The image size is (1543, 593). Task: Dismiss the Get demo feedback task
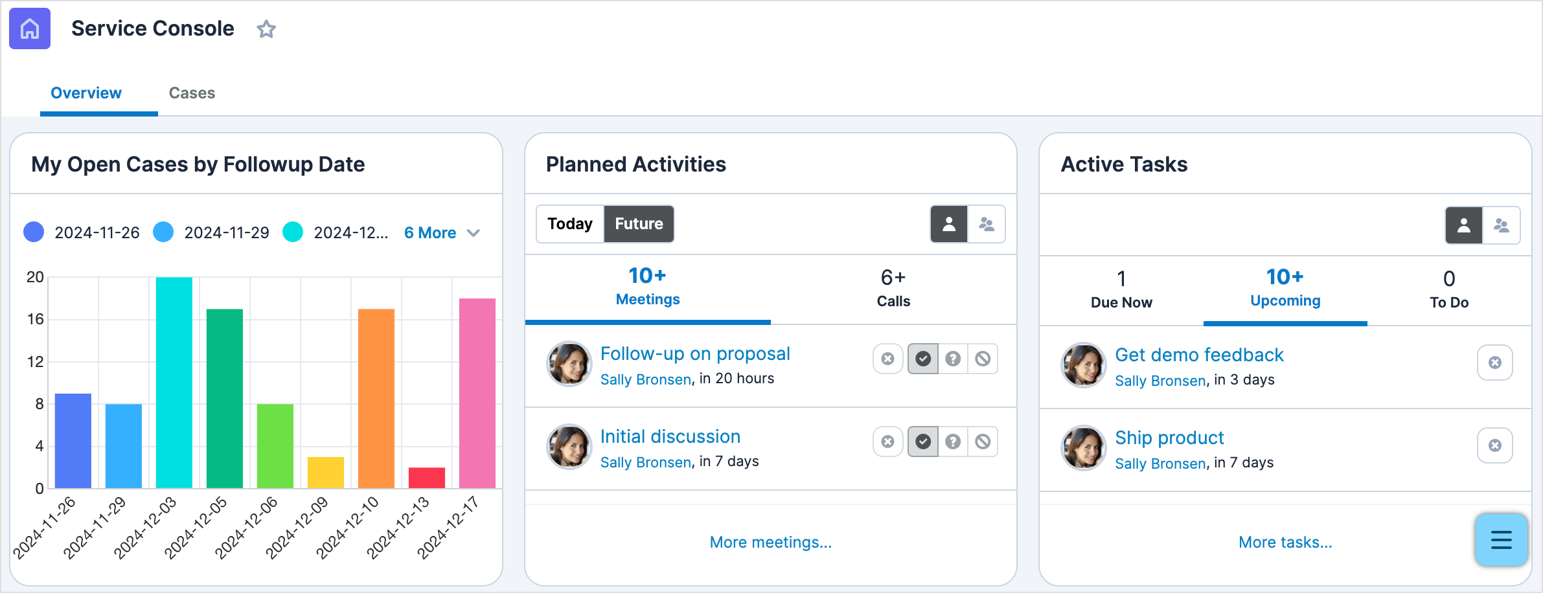[1494, 363]
